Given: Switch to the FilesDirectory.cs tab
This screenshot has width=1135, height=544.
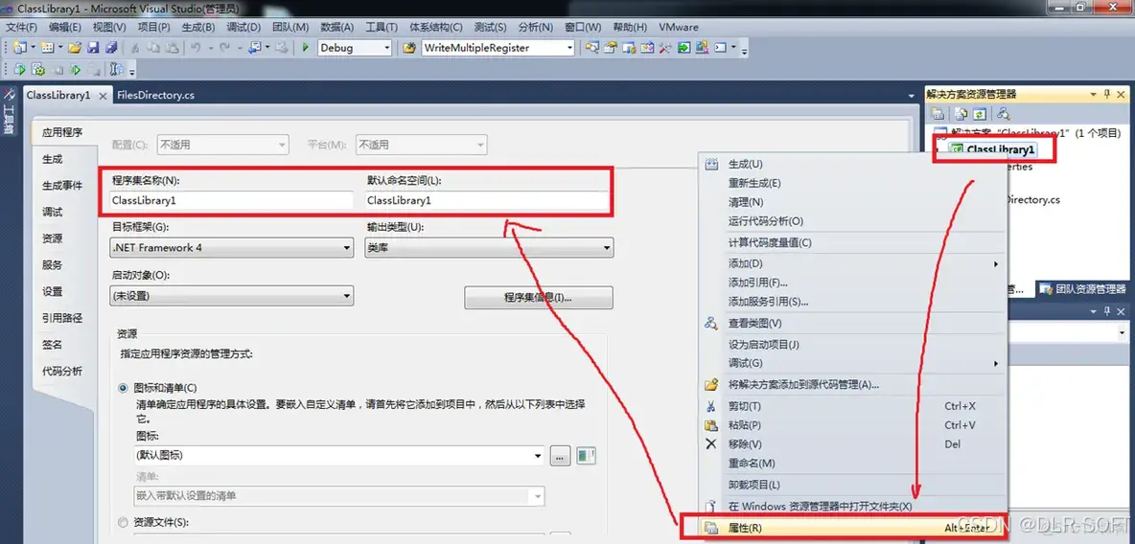Looking at the screenshot, I should 155,95.
